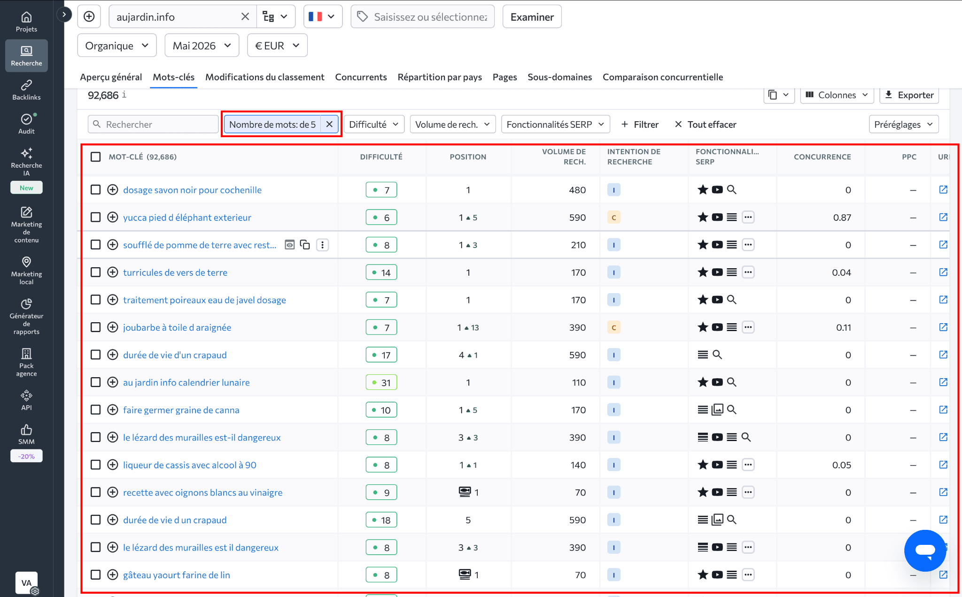The height and width of the screenshot is (597, 962).
Task: Expand the collapsed sidebar arrow
Action: tap(64, 15)
